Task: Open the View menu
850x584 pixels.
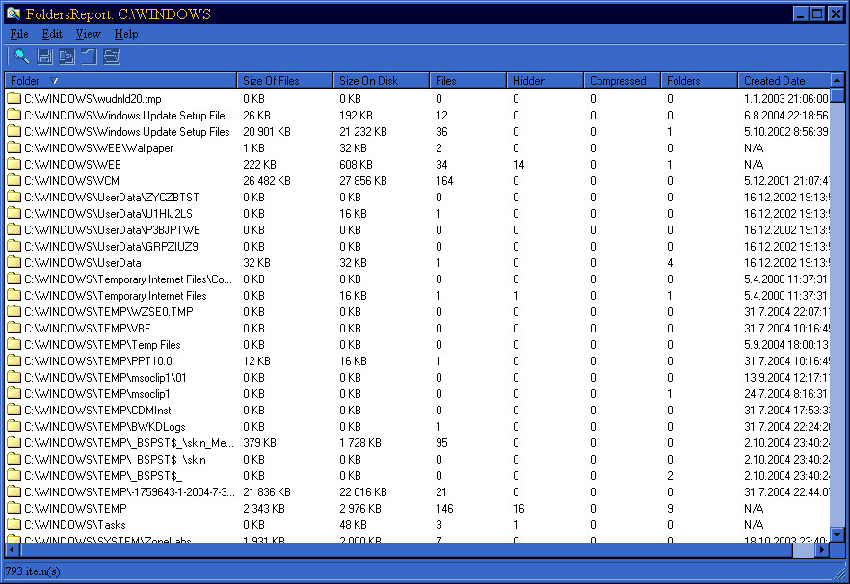Action: (88, 34)
